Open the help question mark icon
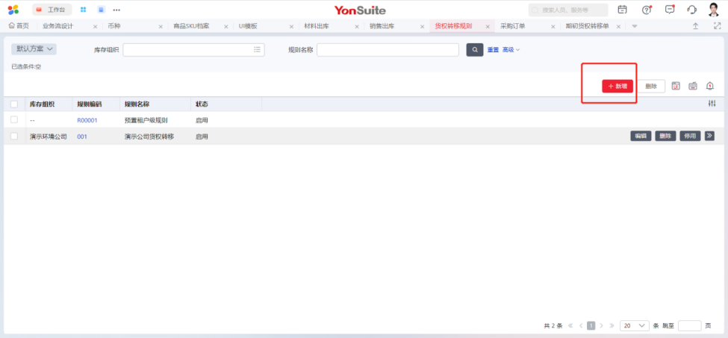The width and height of the screenshot is (728, 338). 647,10
